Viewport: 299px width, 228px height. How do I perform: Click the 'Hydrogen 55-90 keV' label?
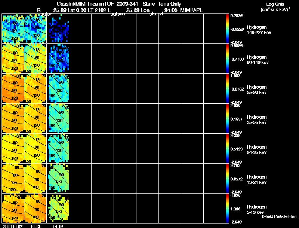coord(257,90)
